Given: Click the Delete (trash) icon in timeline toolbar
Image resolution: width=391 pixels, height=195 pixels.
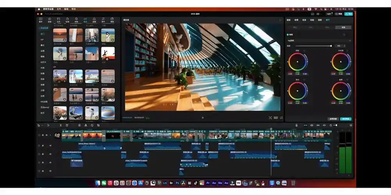Looking at the screenshot, I should click(x=67, y=125).
